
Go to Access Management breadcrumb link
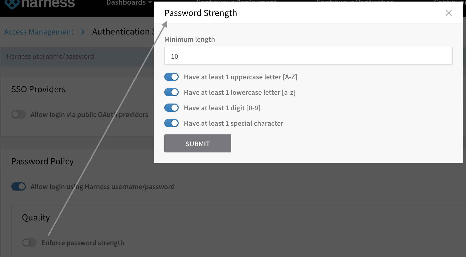(39, 32)
